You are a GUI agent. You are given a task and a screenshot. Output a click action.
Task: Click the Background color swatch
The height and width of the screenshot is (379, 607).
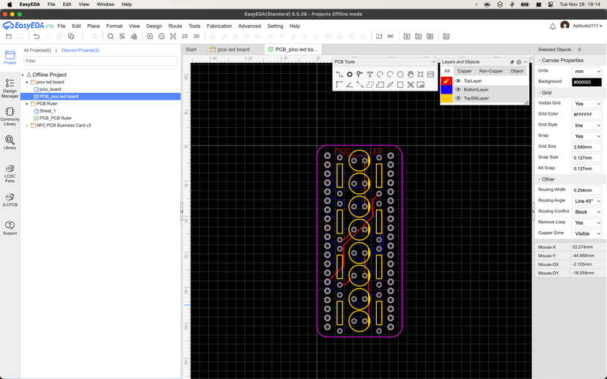point(586,82)
